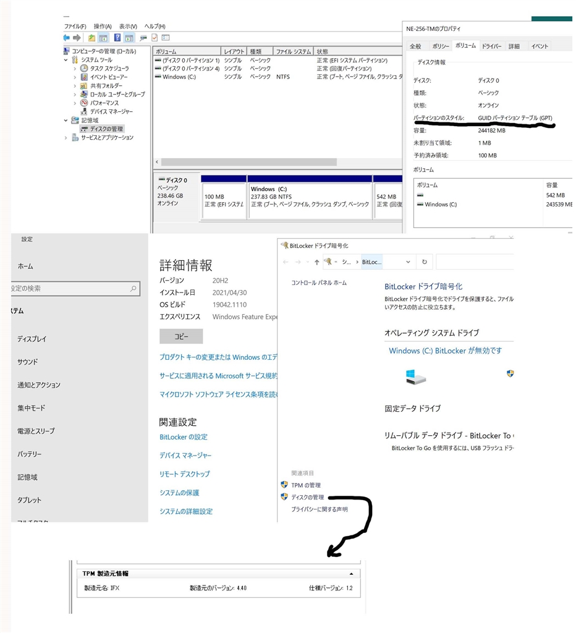The height and width of the screenshot is (633, 576).
Task: Click the drive icon beside Windows (C:) volume row
Action: (158, 76)
